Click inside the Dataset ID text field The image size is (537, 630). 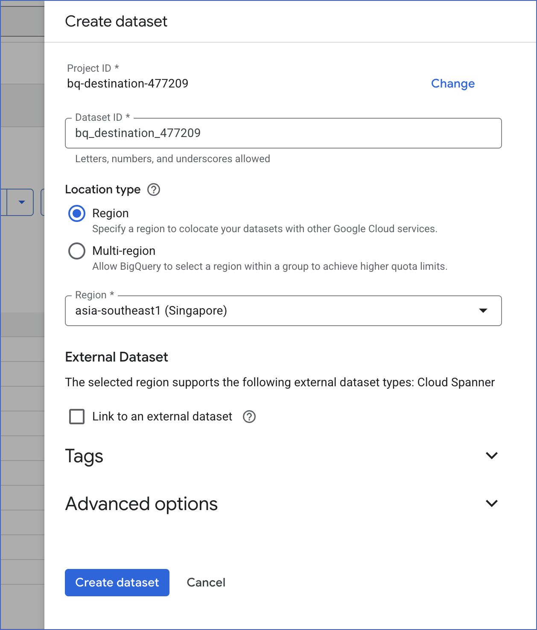pos(283,133)
